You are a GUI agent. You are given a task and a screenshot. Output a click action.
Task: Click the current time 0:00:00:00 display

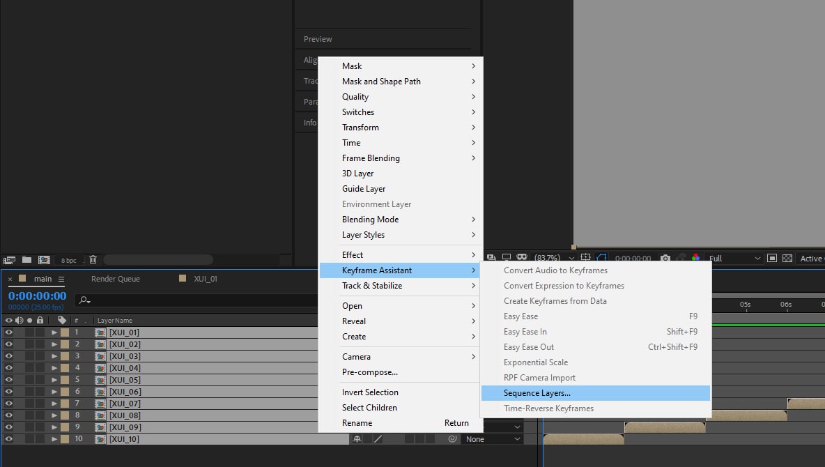coord(38,296)
